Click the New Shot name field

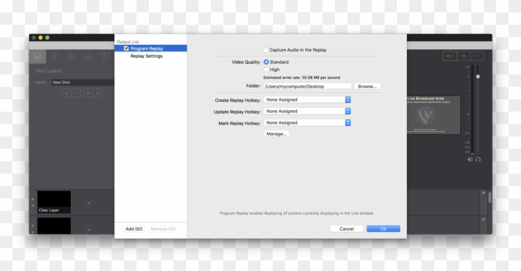(x=82, y=82)
